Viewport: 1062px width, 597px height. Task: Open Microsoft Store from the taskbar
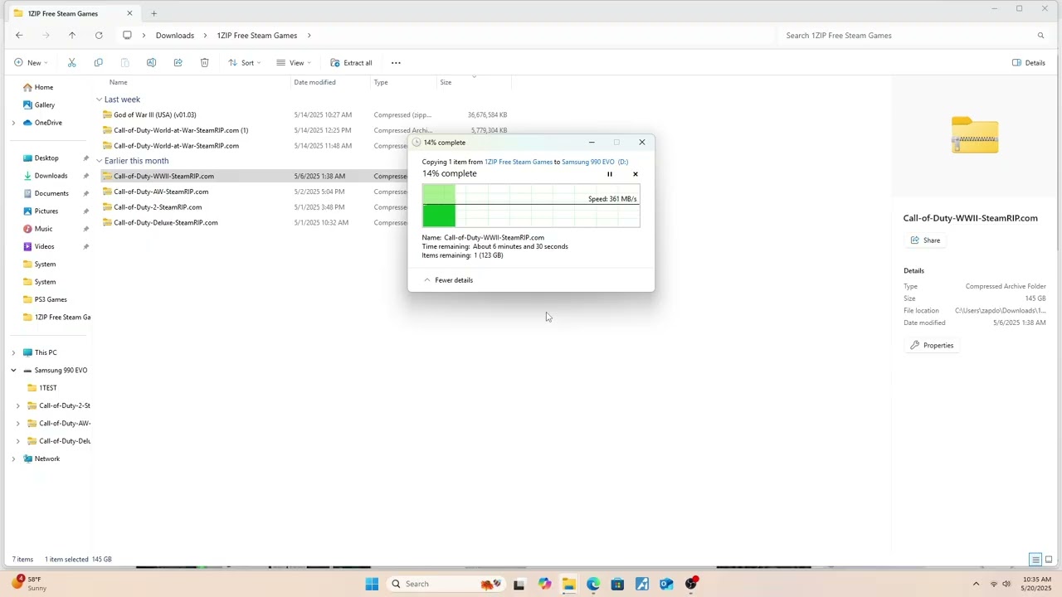(617, 585)
